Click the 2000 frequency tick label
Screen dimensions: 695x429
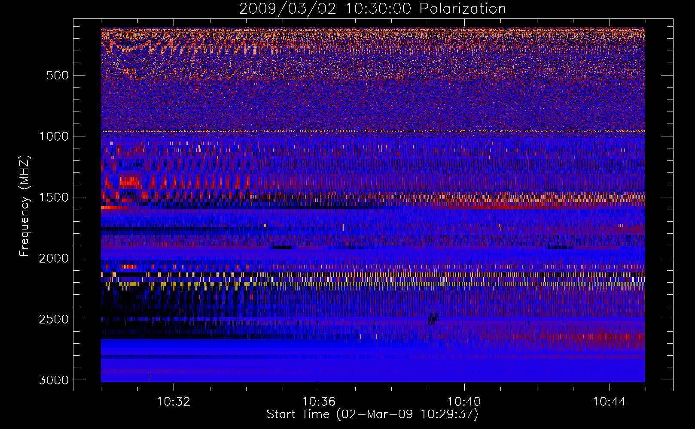54,258
